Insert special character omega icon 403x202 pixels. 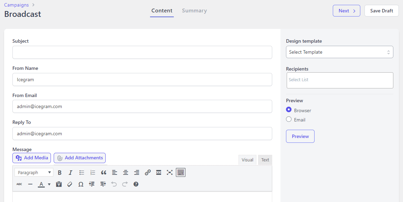point(81,184)
